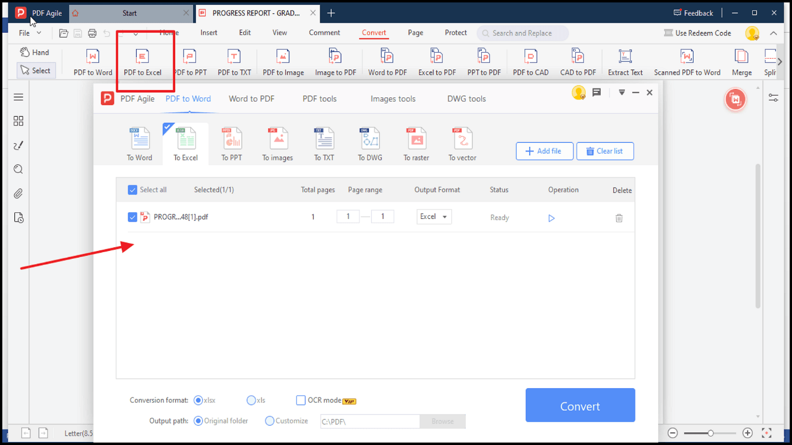
Task: Open the Comment ribbon tab
Action: [325, 33]
